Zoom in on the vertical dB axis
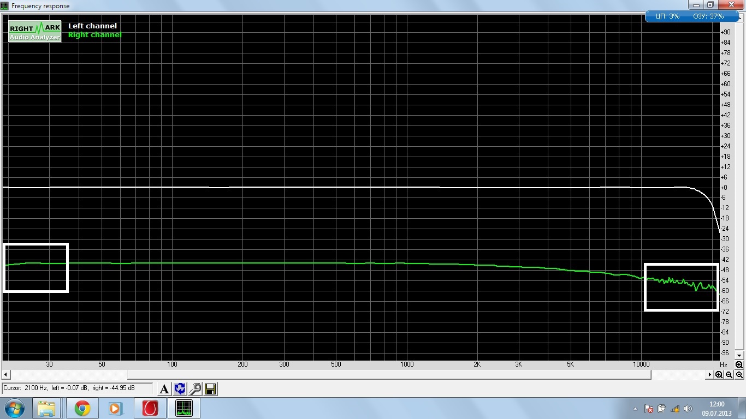The height and width of the screenshot is (419, 746). click(x=739, y=365)
